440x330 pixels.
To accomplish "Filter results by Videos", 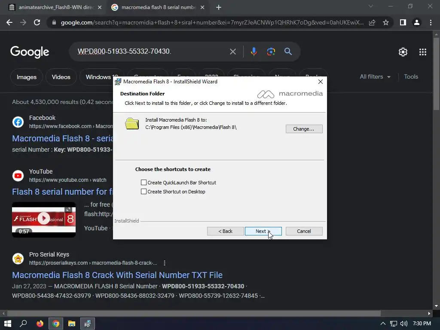I will (61, 77).
